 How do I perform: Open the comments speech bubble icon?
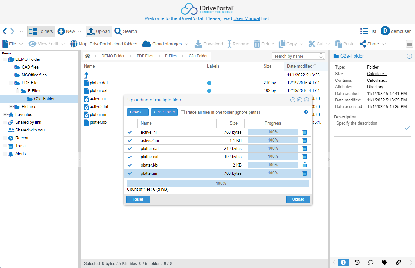point(370,262)
